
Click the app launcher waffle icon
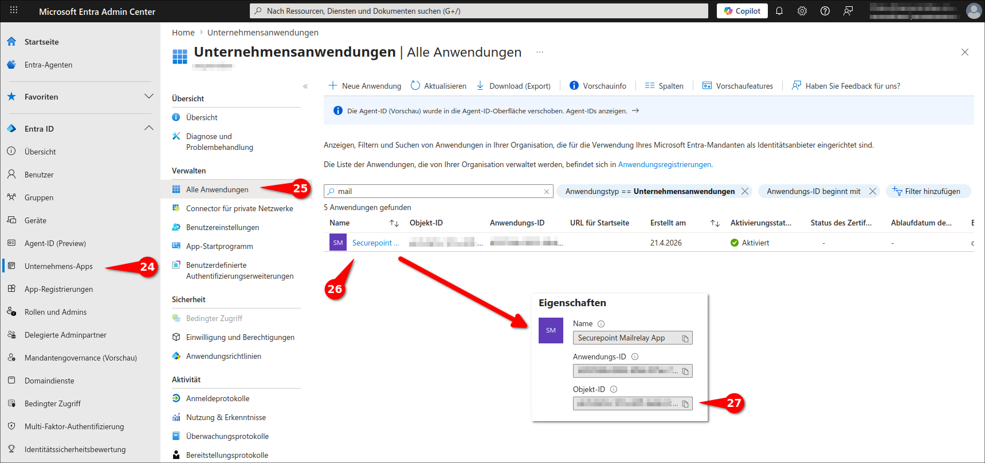pos(14,11)
